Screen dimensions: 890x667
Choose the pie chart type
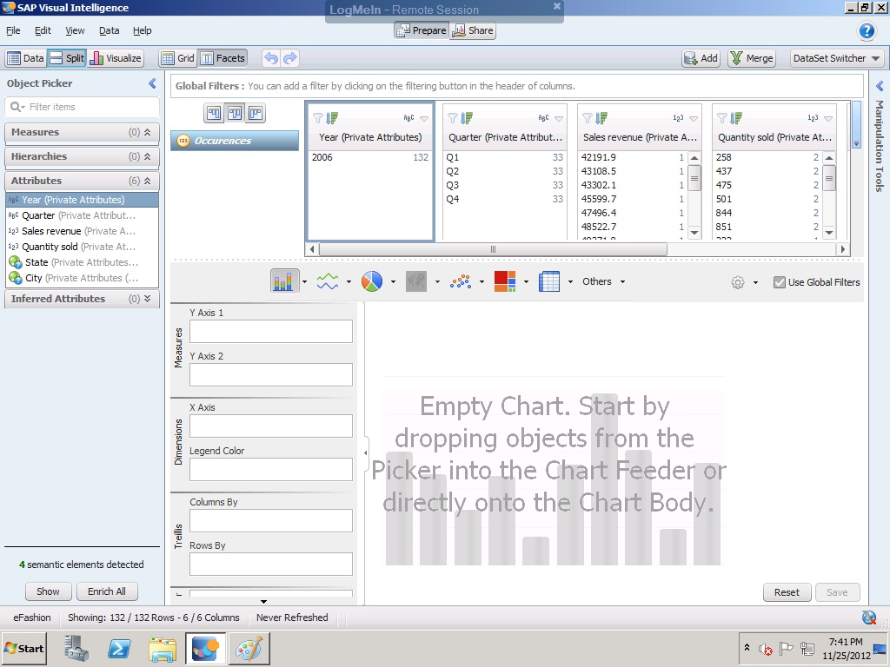pyautogui.click(x=372, y=281)
